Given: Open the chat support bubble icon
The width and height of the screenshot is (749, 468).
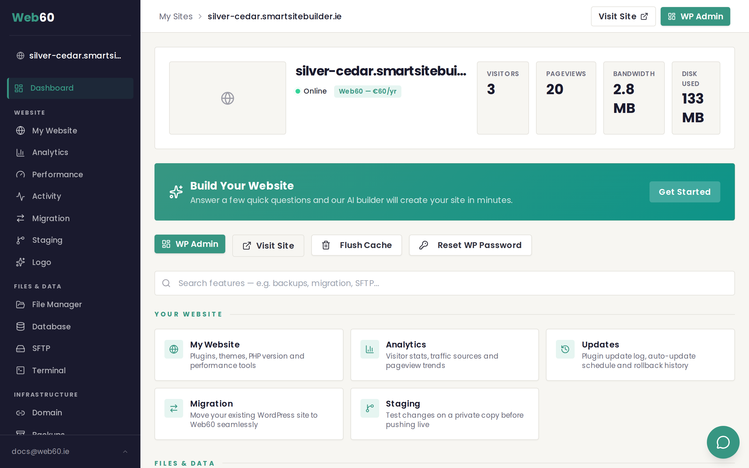Looking at the screenshot, I should click(723, 442).
